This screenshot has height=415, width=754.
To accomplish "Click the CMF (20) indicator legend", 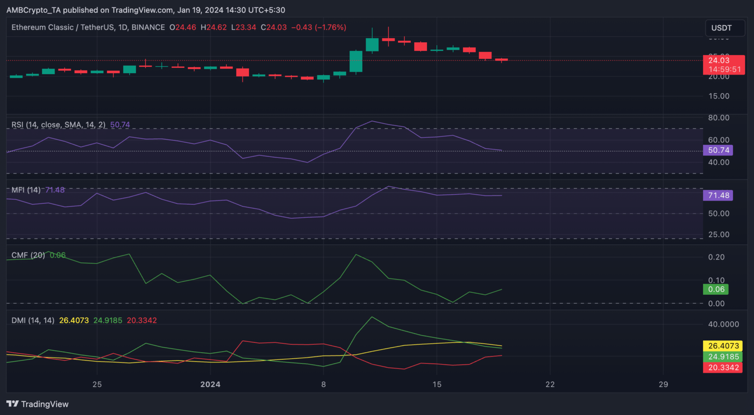I will point(27,255).
